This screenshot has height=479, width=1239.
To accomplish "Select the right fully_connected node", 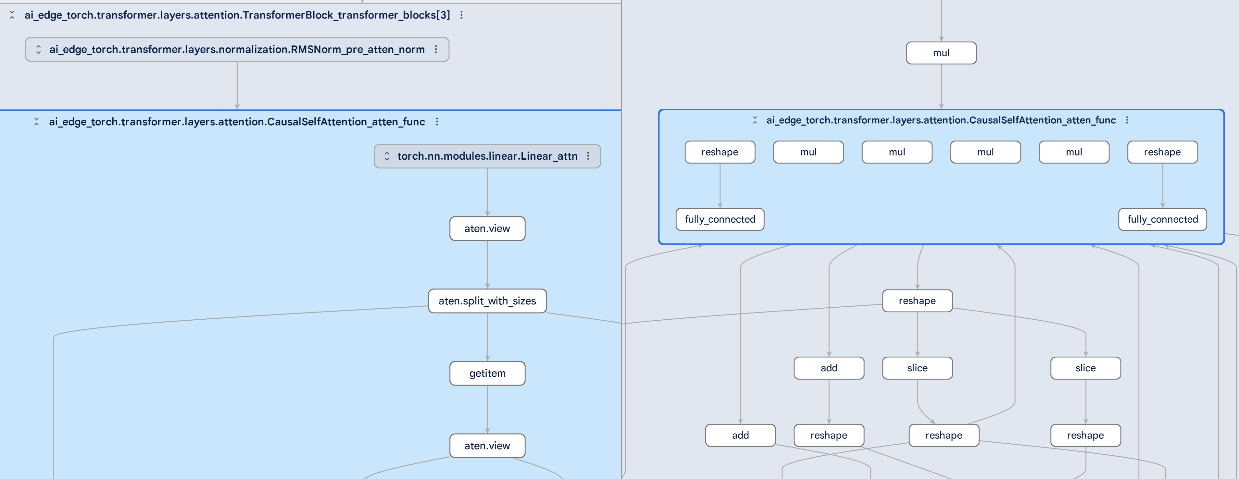I will [1162, 219].
